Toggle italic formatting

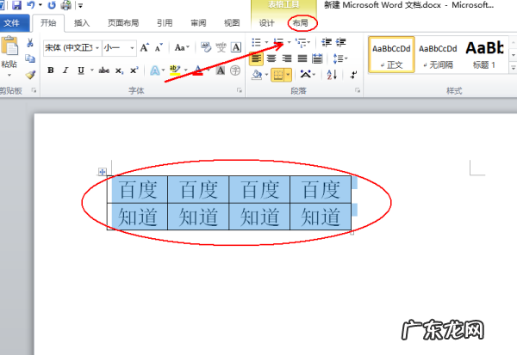pyautogui.click(x=65, y=70)
